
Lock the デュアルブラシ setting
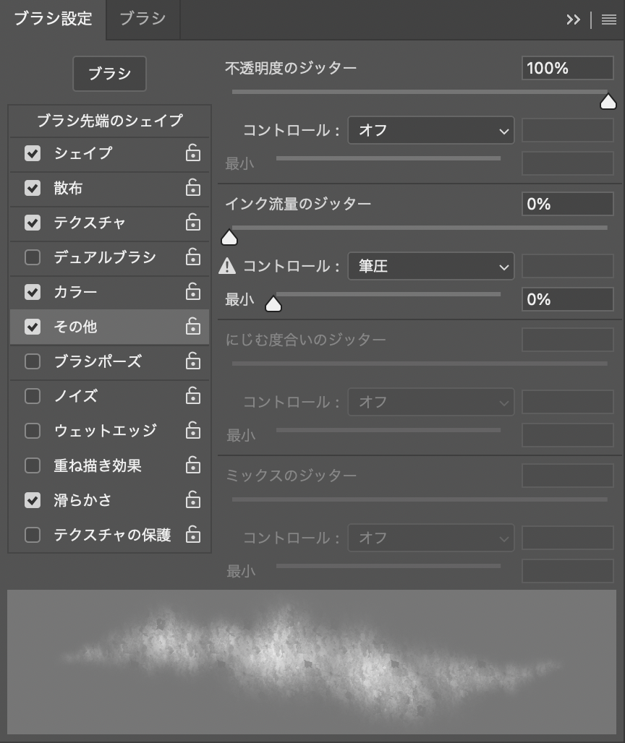tap(192, 257)
